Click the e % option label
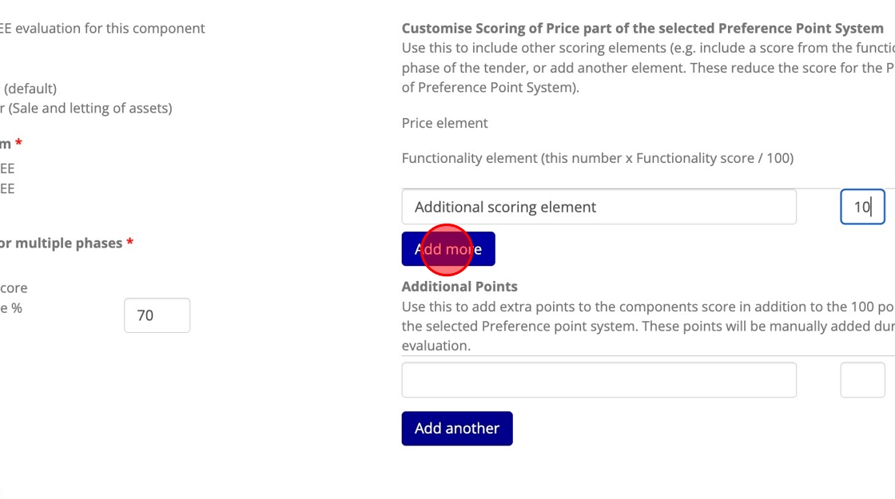Viewport: 895px width, 499px height. (x=11, y=308)
